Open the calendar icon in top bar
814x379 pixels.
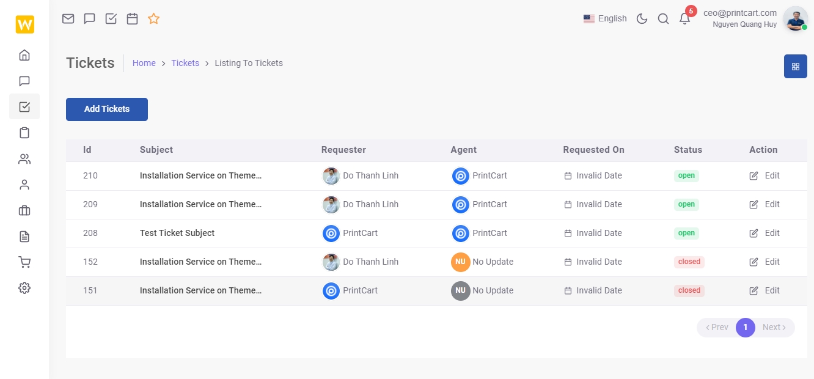tap(132, 18)
